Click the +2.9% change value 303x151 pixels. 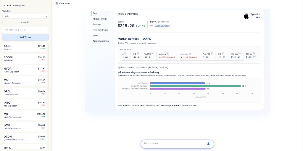tap(140, 26)
